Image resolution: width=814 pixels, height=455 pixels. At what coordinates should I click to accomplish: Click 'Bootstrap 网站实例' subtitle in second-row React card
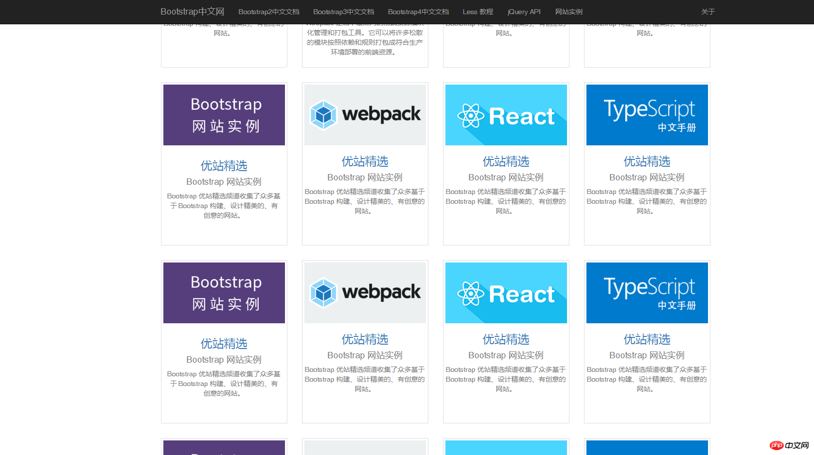point(506,177)
